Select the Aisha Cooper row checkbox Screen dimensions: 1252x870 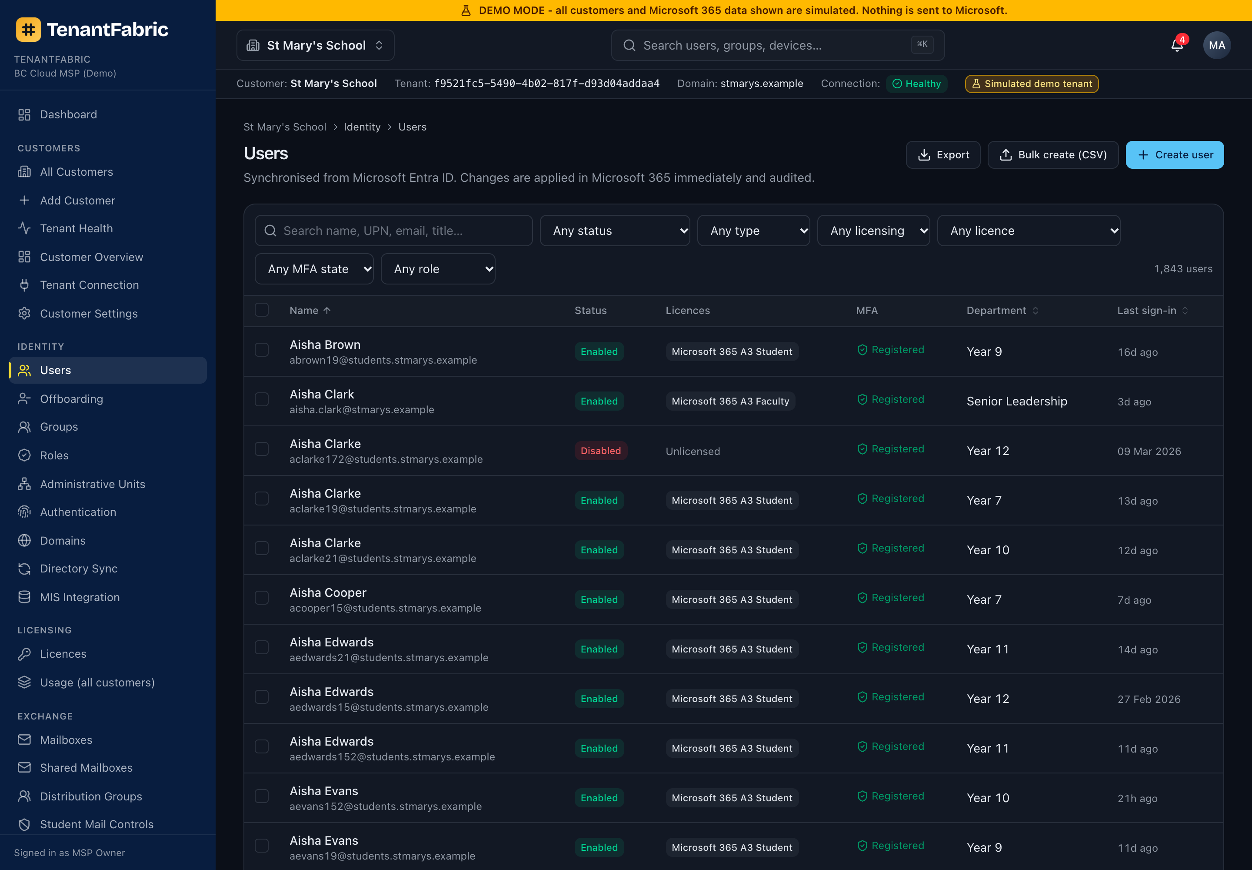pyautogui.click(x=262, y=598)
